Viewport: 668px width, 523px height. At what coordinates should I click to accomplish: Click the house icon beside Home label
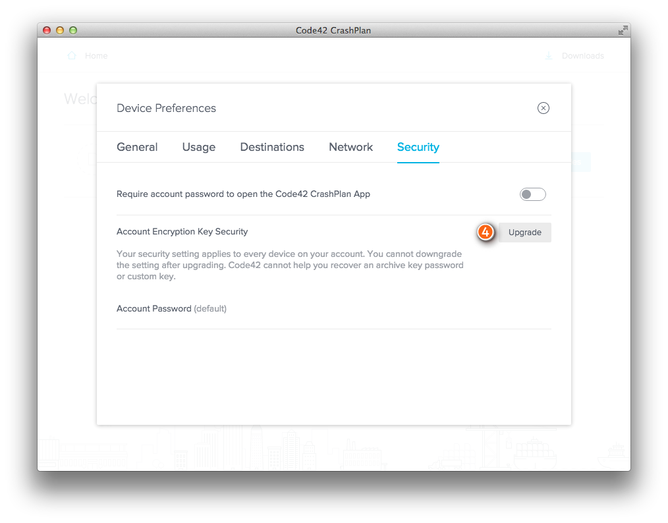click(x=71, y=56)
